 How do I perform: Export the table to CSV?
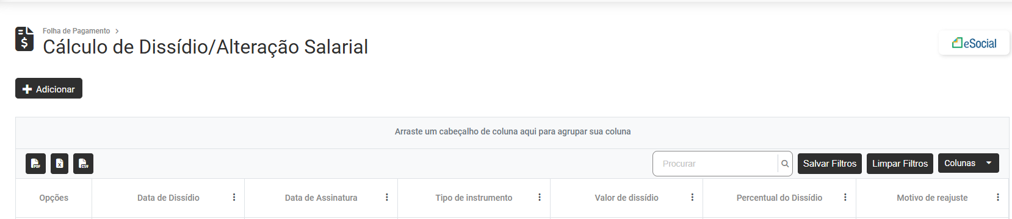pos(84,164)
